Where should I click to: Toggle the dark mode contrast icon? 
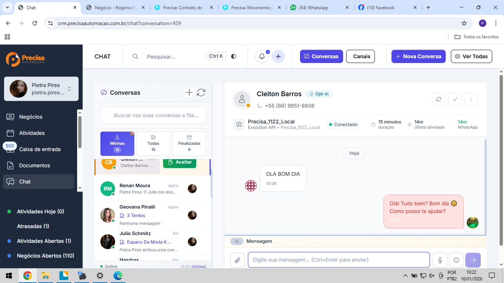[x=234, y=56]
